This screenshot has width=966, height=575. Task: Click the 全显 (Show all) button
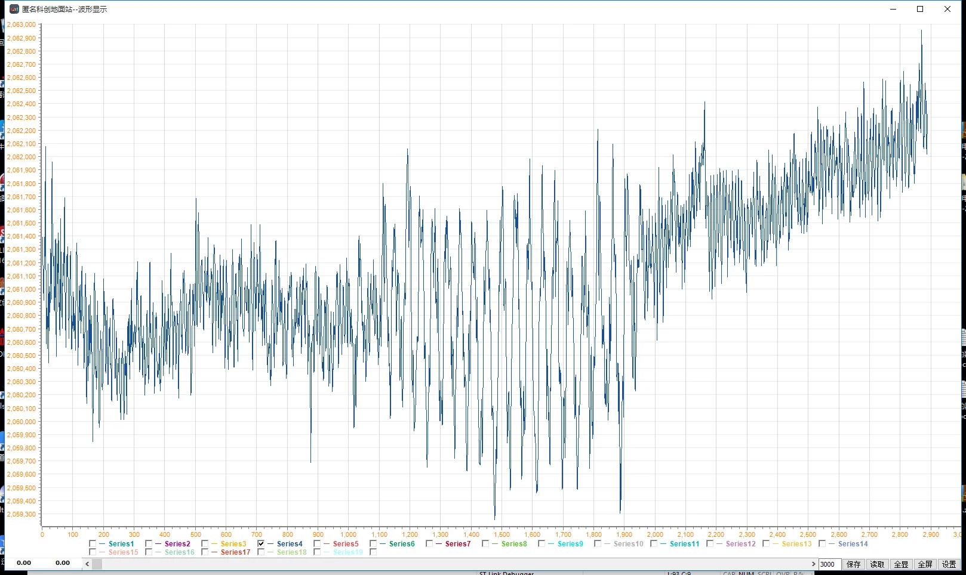coord(902,564)
